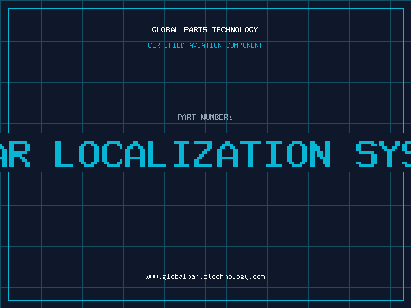Open the www.globalpartstechnology.com link

[205, 277]
